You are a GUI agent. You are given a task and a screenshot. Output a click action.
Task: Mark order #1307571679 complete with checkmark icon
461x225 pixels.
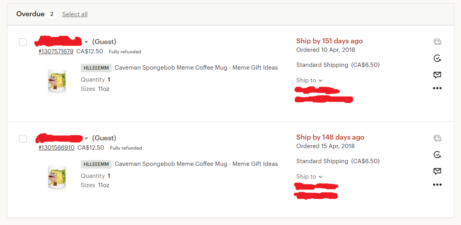pyautogui.click(x=437, y=59)
